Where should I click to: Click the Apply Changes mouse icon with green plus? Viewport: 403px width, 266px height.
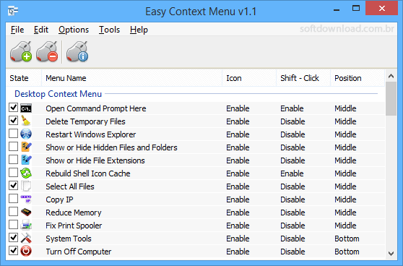pyautogui.click(x=21, y=52)
